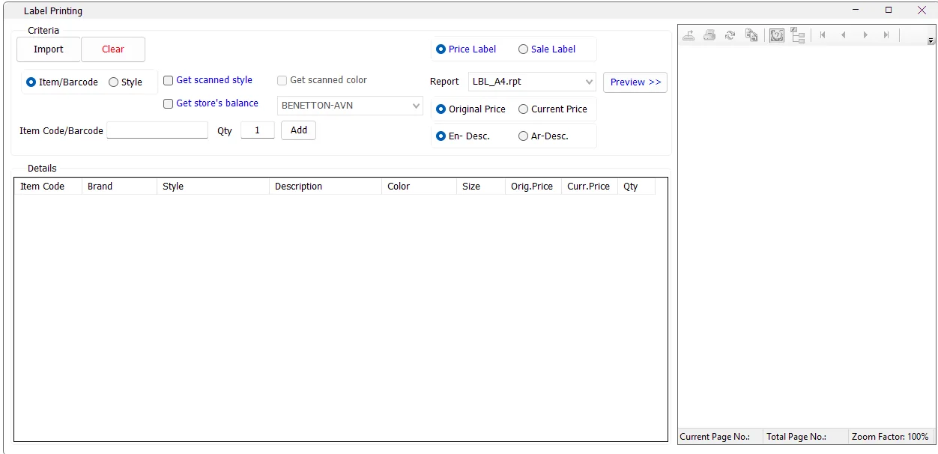The height and width of the screenshot is (454, 938).
Task: Go to first page of report
Action: (x=823, y=35)
